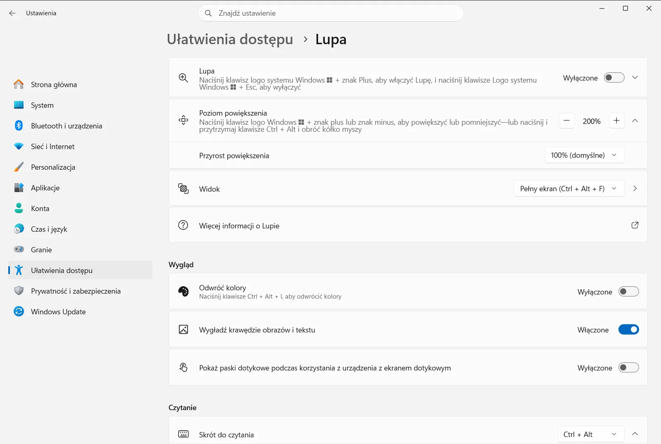Click the help question mark icon
The width and height of the screenshot is (661, 444).
pyautogui.click(x=183, y=225)
